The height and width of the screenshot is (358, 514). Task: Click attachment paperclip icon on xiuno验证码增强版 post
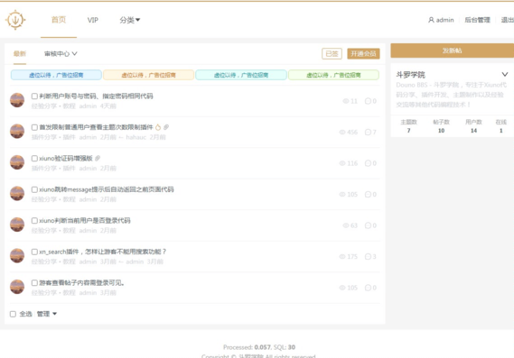98,159
